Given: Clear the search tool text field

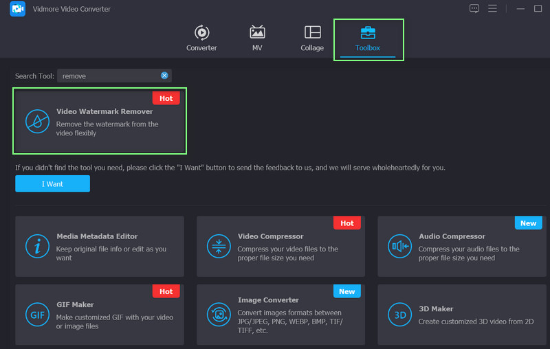Looking at the screenshot, I should pos(165,76).
